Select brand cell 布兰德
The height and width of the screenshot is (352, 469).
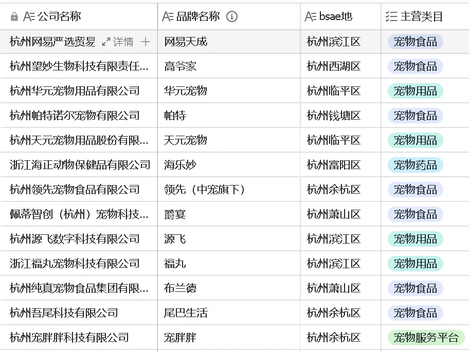click(229, 288)
